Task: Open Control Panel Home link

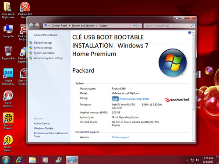Action: [x=46, y=35]
